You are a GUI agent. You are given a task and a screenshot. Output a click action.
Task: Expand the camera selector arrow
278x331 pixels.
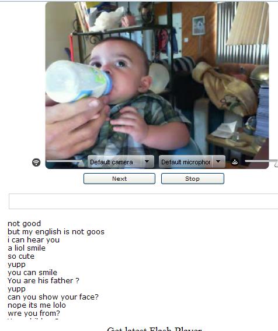coord(147,161)
